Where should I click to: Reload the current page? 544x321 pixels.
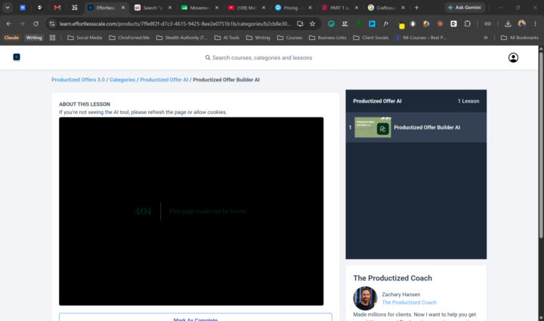click(36, 23)
